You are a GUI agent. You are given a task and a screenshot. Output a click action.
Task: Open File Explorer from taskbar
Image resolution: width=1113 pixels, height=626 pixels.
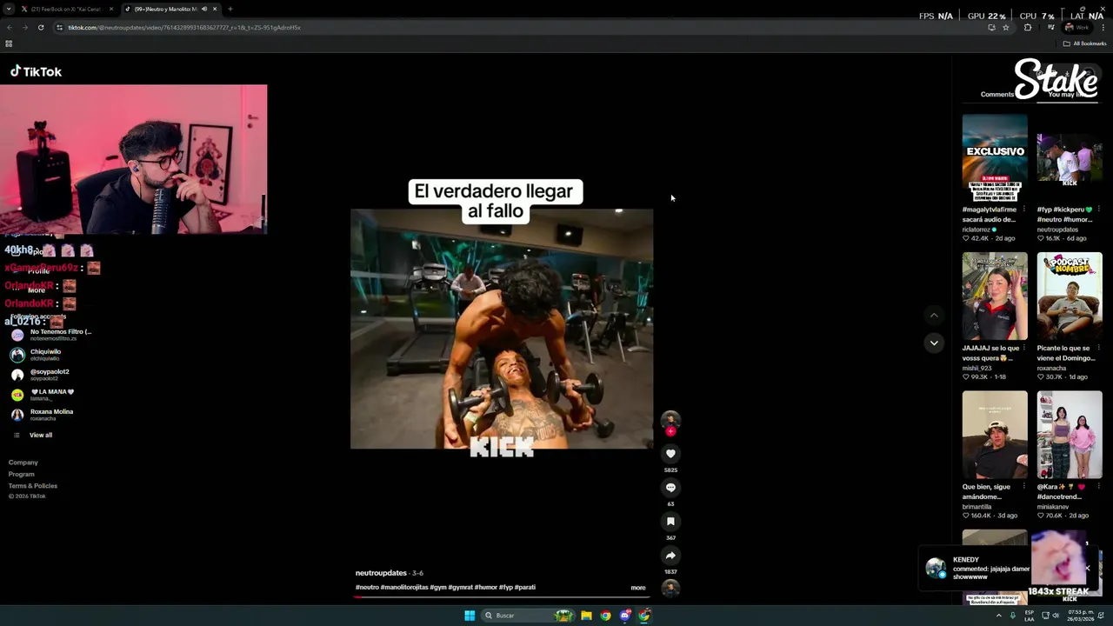(586, 616)
